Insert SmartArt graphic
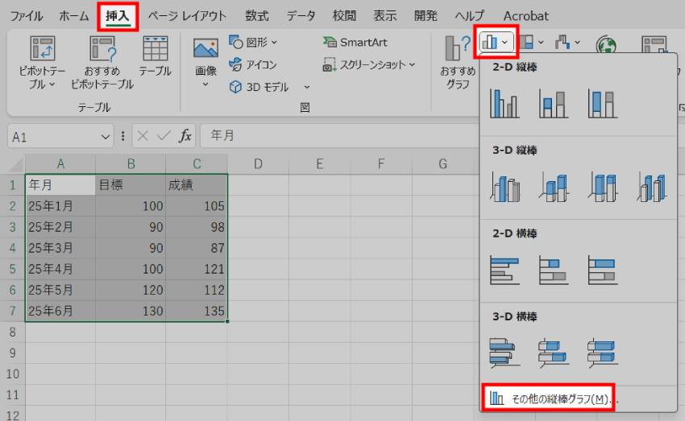Image resolution: width=685 pixels, height=421 pixels. pos(355,43)
